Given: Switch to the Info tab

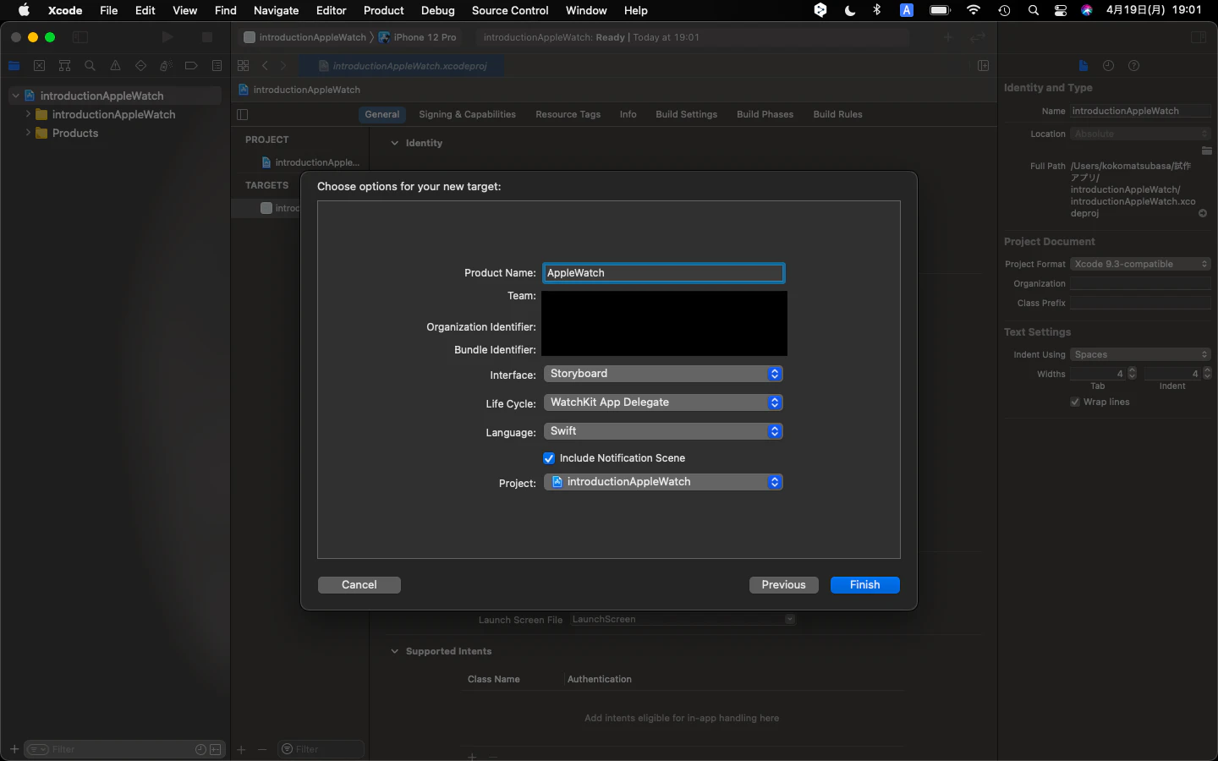Looking at the screenshot, I should [x=628, y=114].
